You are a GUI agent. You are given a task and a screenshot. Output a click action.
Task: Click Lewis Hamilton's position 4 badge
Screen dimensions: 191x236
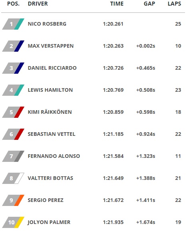pyautogui.click(x=13, y=90)
